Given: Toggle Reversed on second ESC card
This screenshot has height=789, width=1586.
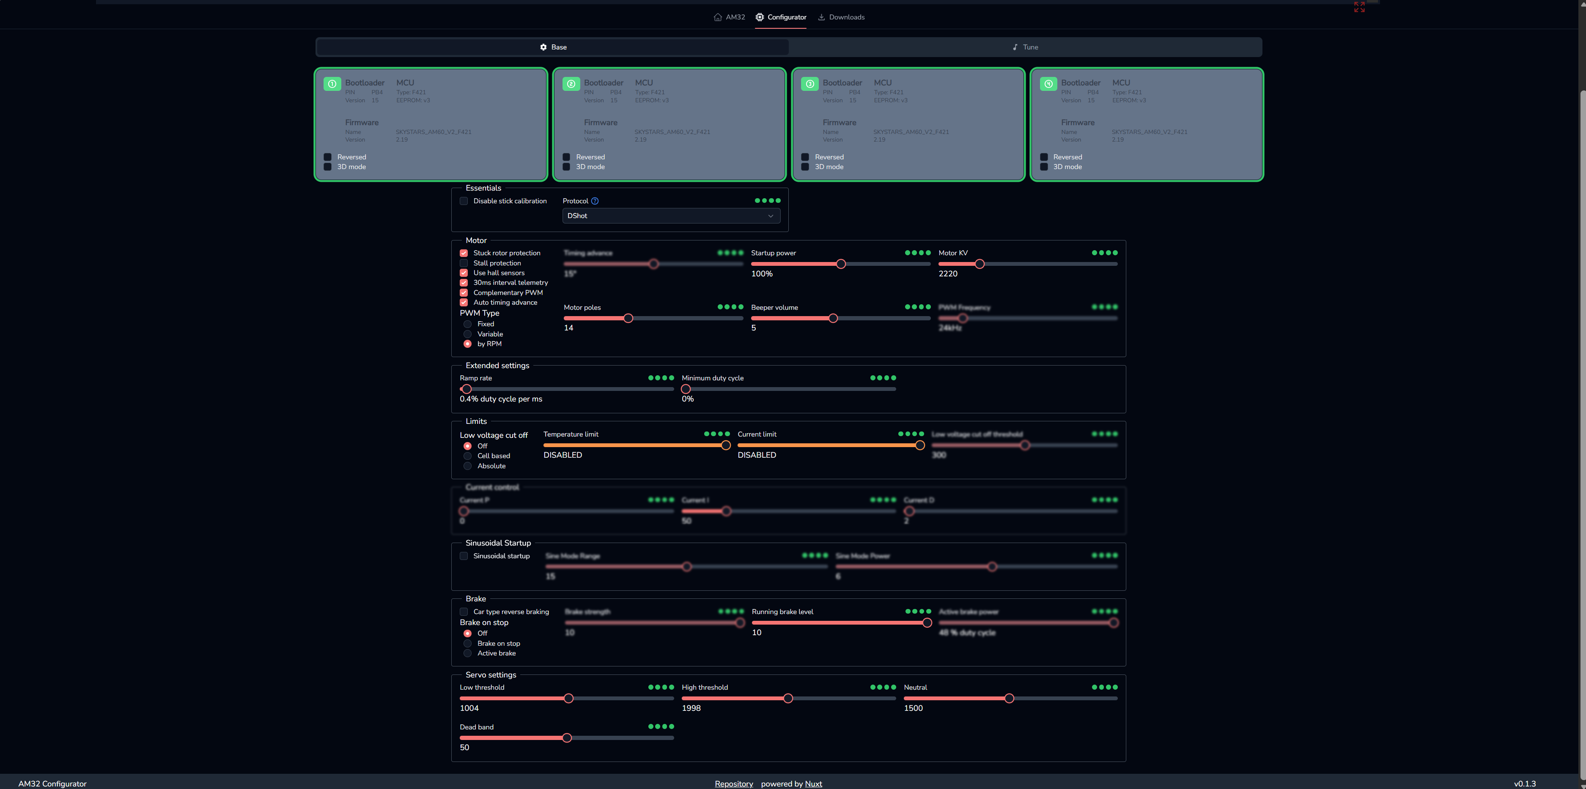Looking at the screenshot, I should point(566,157).
